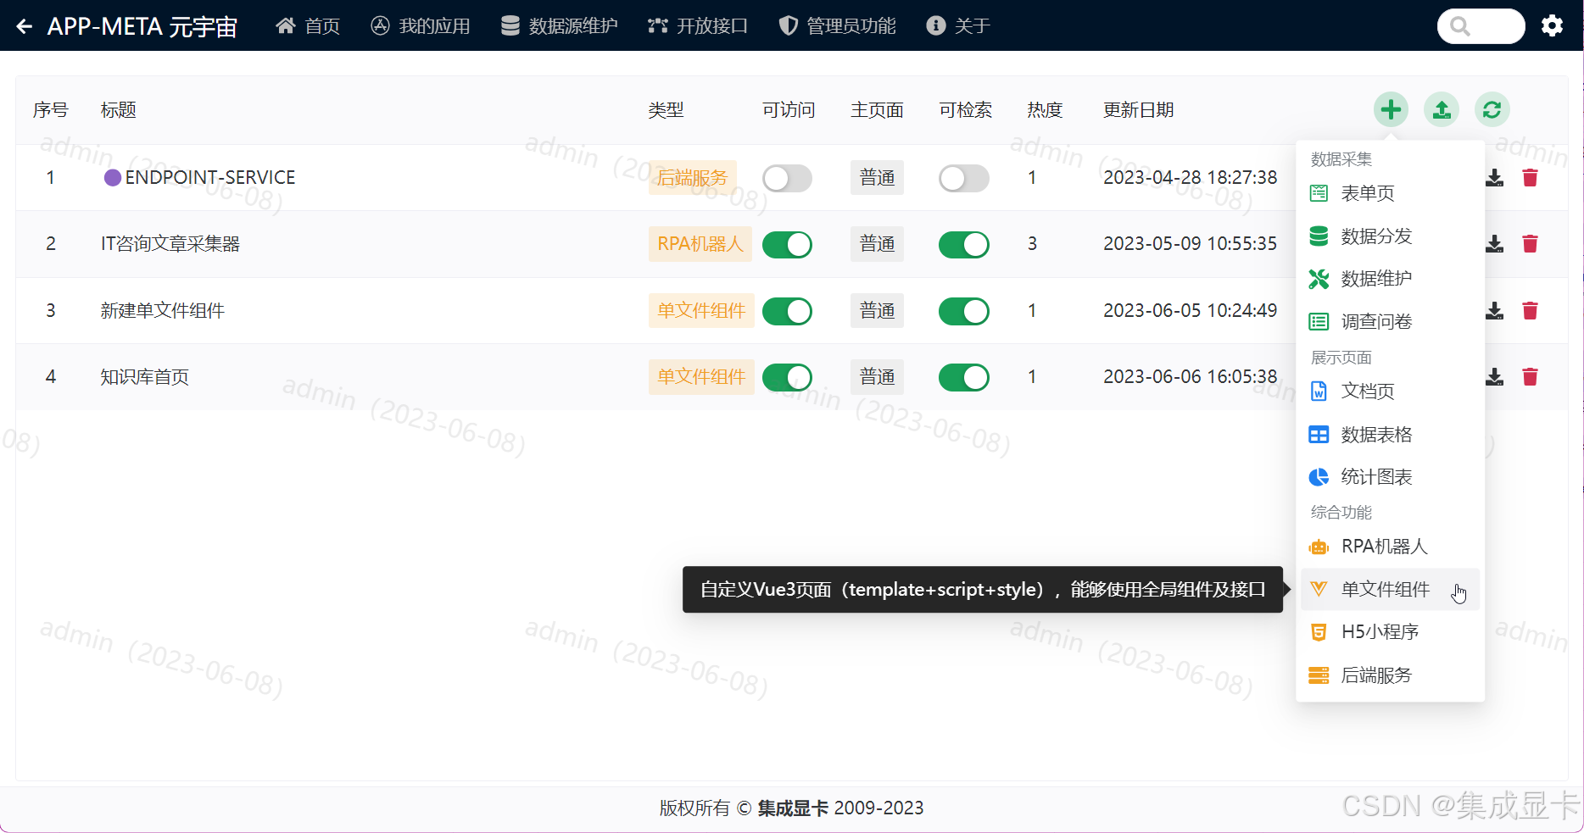Choose RPA机器人 in the dropdown menu
The height and width of the screenshot is (833, 1584).
[x=1390, y=547]
